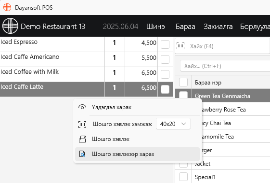Click the 6,500 price of Iced Caffe Latte

(149, 87)
